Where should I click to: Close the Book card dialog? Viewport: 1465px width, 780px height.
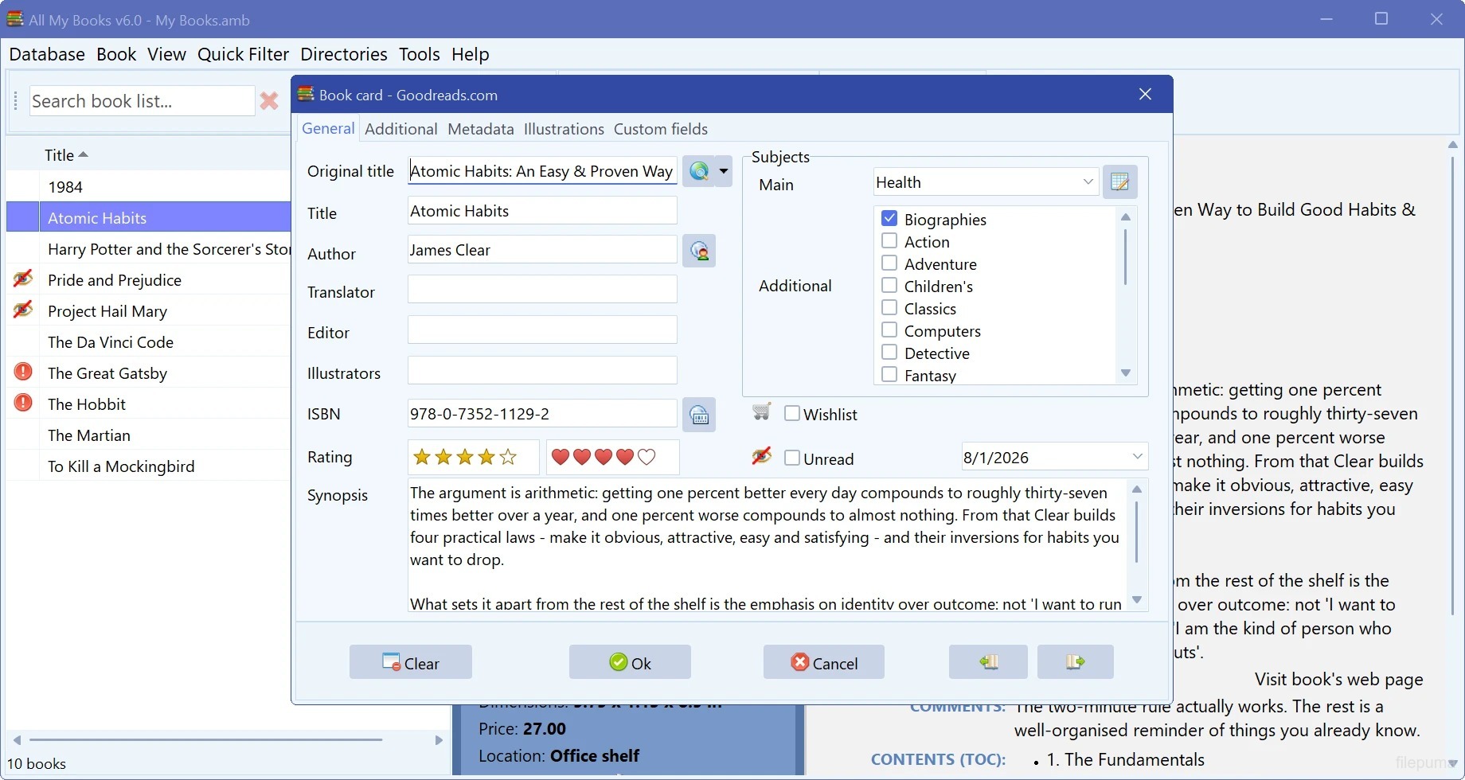pos(1145,94)
